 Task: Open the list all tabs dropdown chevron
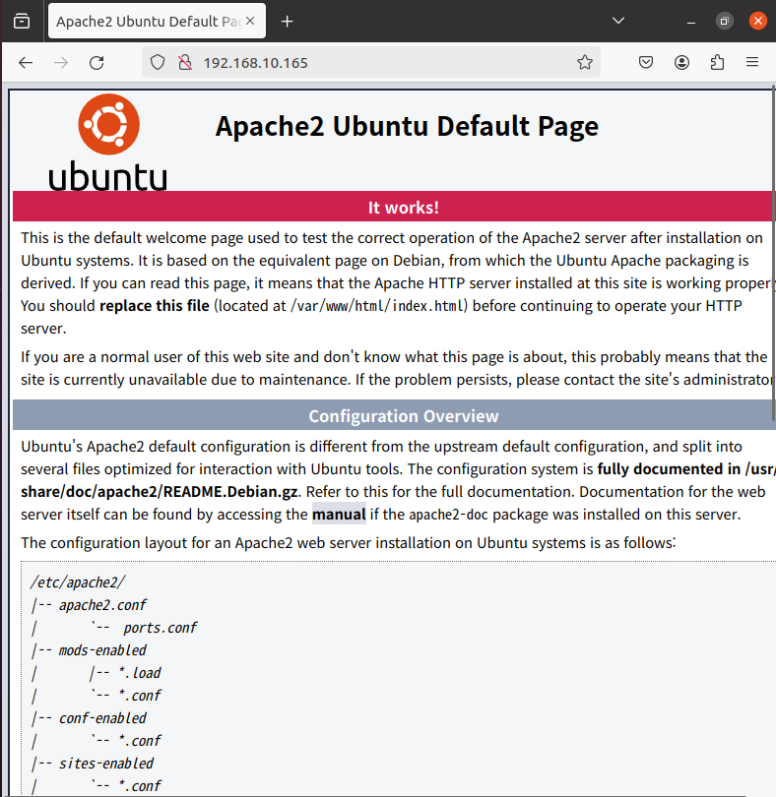click(x=618, y=21)
